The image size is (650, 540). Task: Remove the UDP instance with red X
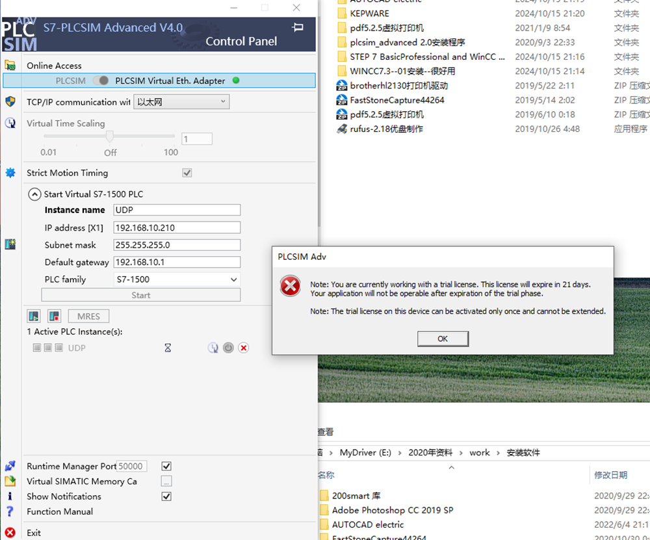[244, 348]
